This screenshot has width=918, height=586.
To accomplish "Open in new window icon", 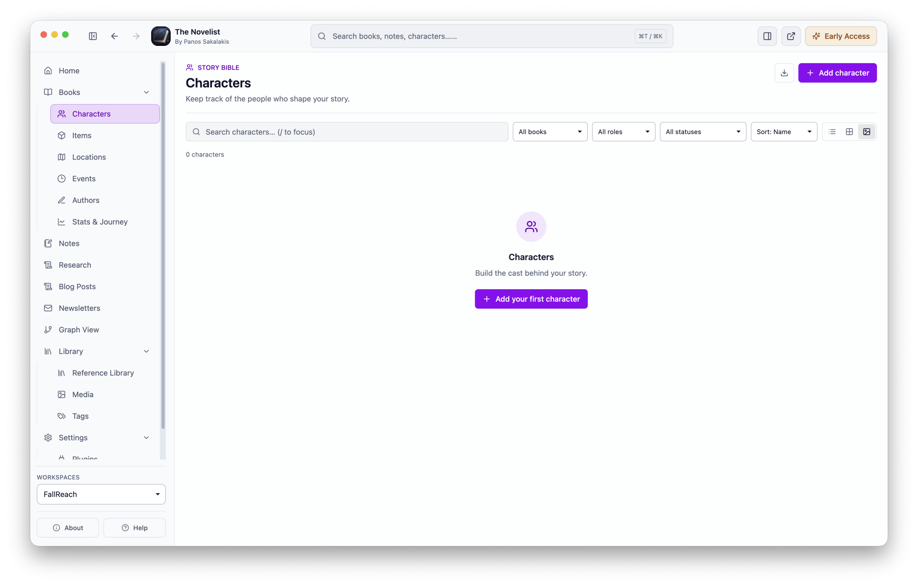I will pyautogui.click(x=791, y=36).
